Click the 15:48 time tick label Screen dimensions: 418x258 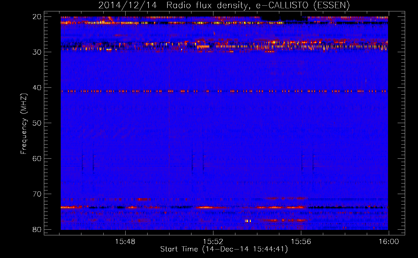(125, 242)
